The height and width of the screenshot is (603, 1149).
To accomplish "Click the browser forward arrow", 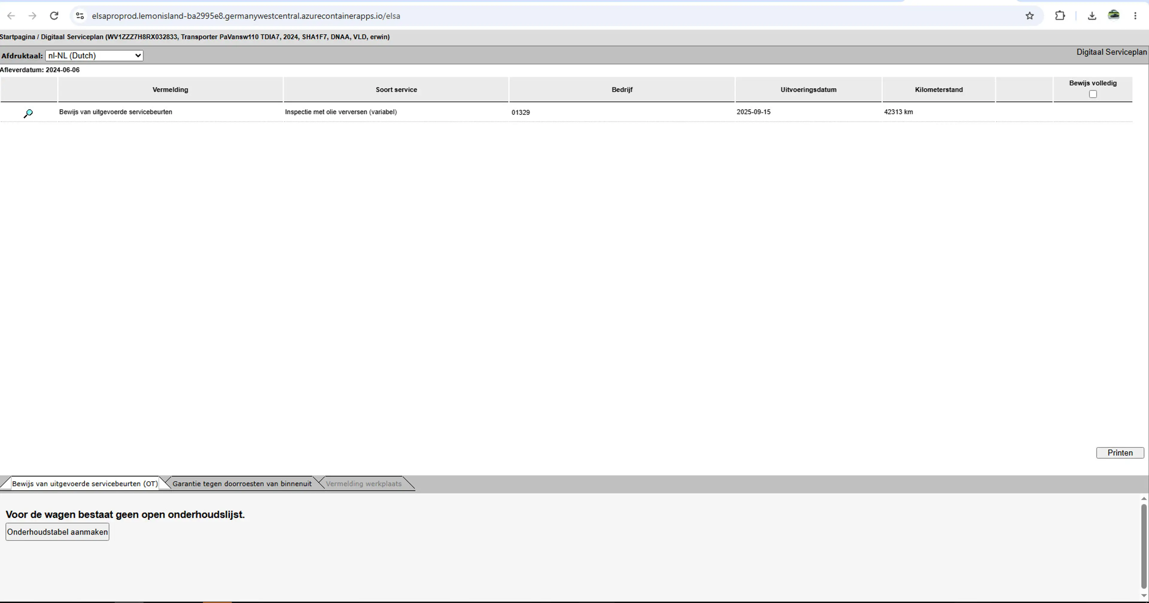I will [32, 16].
